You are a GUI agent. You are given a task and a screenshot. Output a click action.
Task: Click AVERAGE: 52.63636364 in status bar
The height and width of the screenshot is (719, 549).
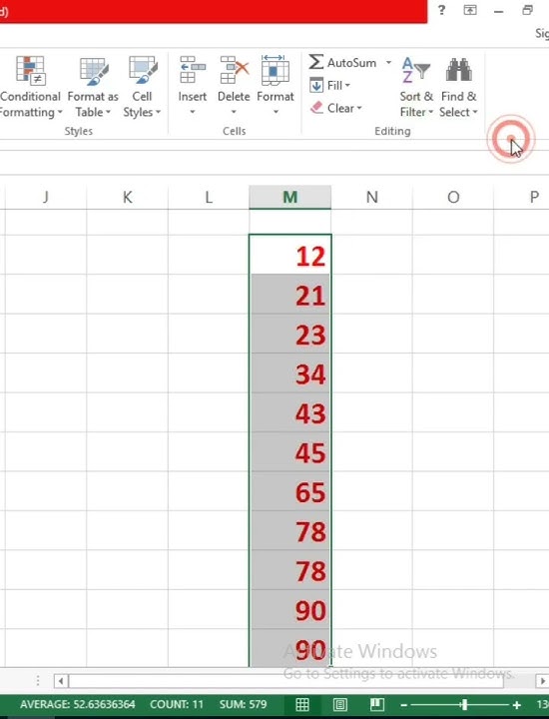click(x=78, y=704)
